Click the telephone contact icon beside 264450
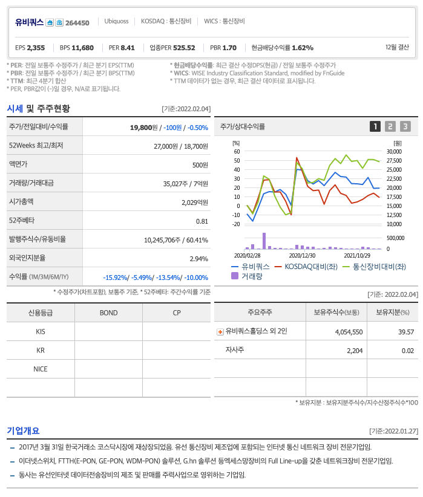This screenshot has height=497, width=423. click(x=59, y=22)
